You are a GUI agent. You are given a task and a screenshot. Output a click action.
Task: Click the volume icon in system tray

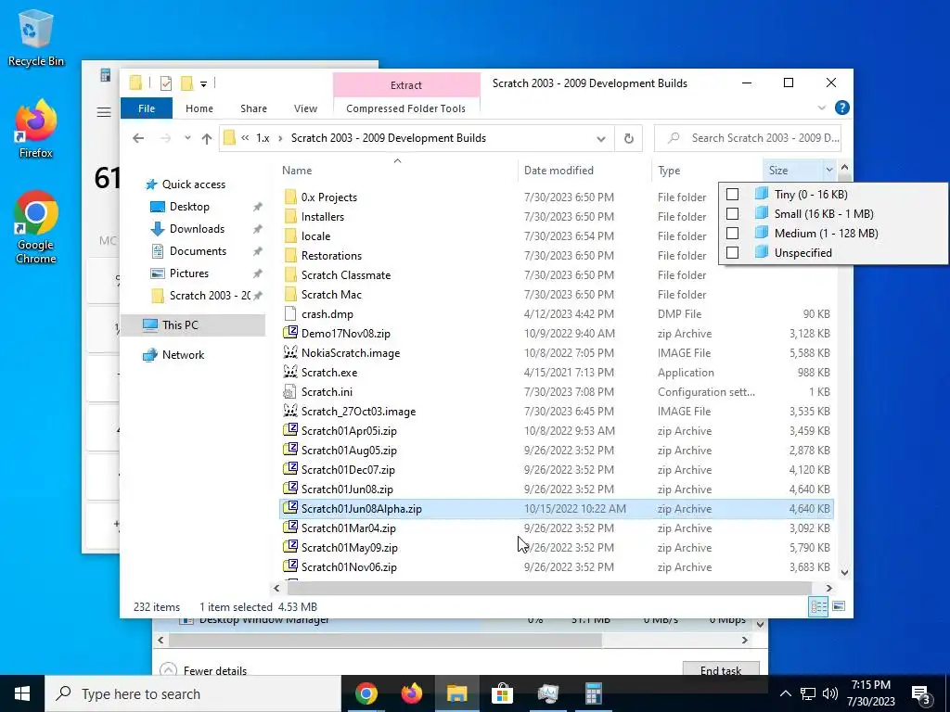click(830, 693)
